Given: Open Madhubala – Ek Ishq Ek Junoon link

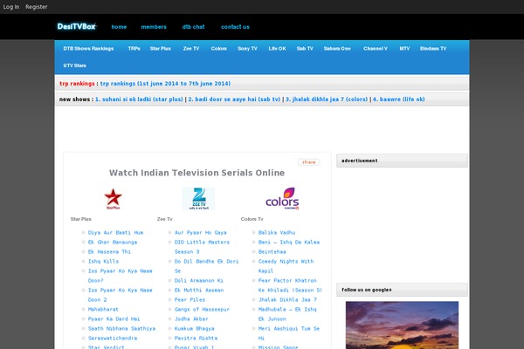Looking at the screenshot, I should click(x=287, y=314).
